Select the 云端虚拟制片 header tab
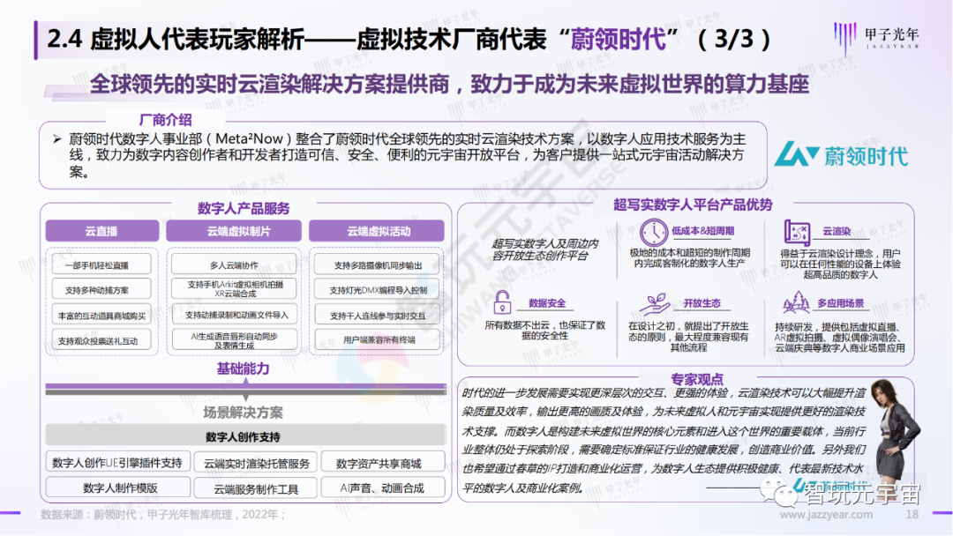The height and width of the screenshot is (536, 953). click(x=234, y=231)
